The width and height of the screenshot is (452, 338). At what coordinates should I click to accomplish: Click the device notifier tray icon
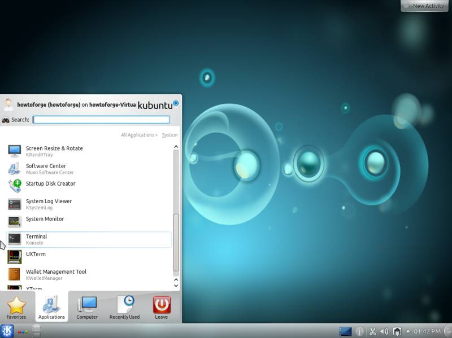point(397,332)
